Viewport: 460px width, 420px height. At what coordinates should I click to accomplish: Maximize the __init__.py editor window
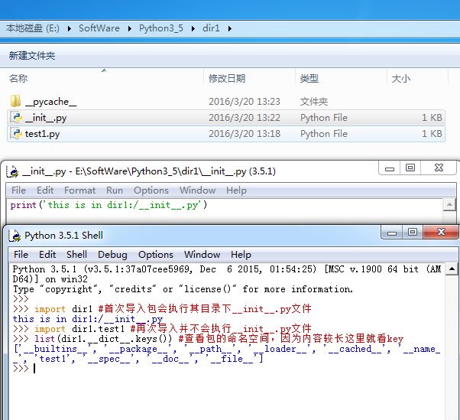coord(410,168)
